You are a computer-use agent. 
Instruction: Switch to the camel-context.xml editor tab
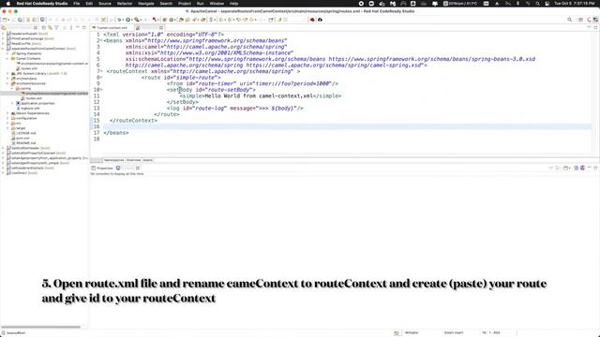coord(112,27)
